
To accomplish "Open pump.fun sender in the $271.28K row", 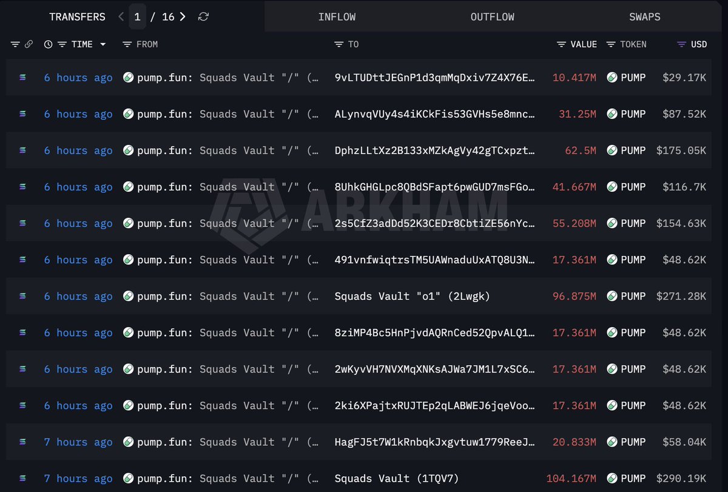I will 221,296.
